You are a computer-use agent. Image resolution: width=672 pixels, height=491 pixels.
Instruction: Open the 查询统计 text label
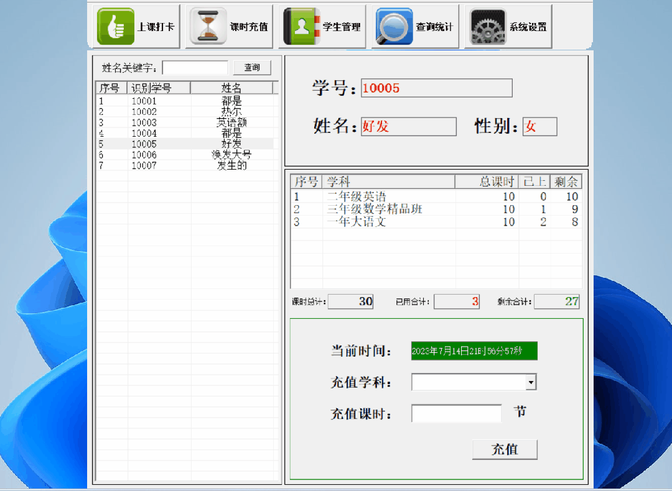tap(434, 27)
